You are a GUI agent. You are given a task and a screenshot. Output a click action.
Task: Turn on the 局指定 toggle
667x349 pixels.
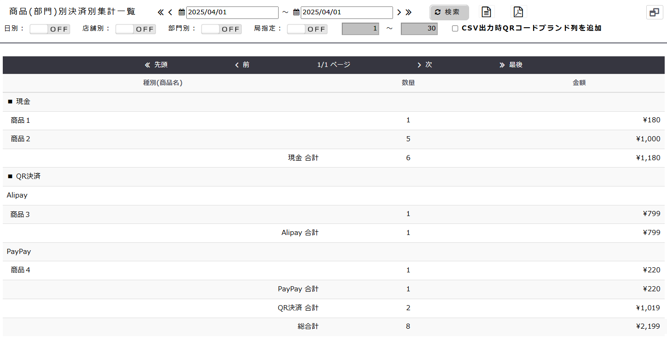307,29
